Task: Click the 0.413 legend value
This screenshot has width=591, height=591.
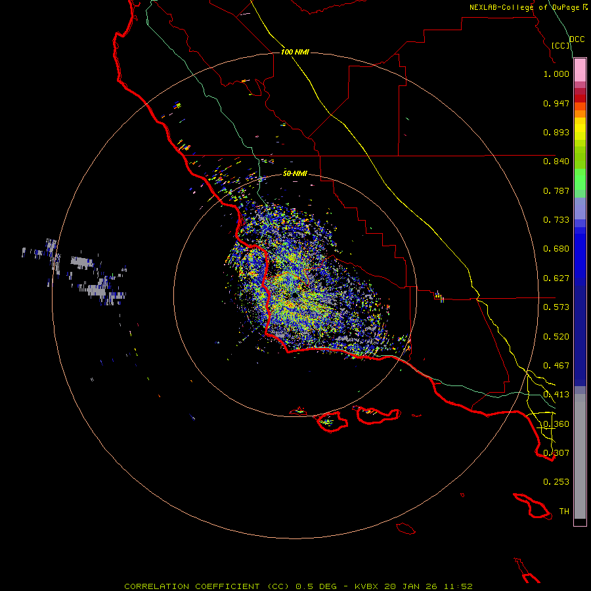Action: pos(556,395)
